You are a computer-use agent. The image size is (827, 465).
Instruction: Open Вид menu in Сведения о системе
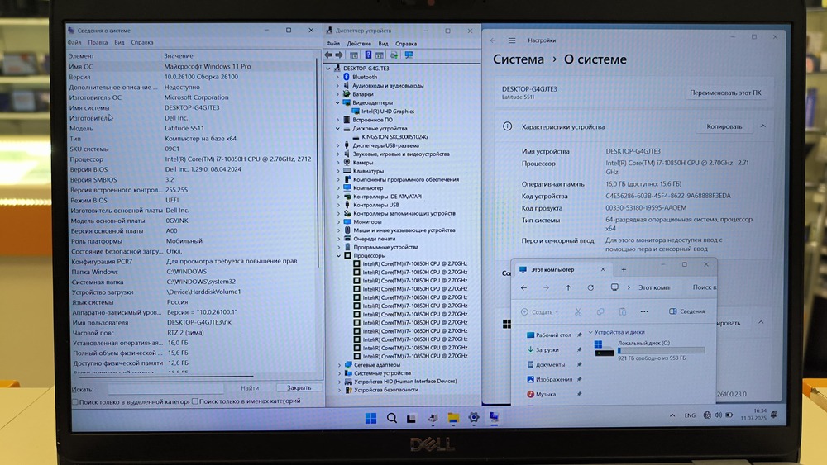click(x=119, y=42)
